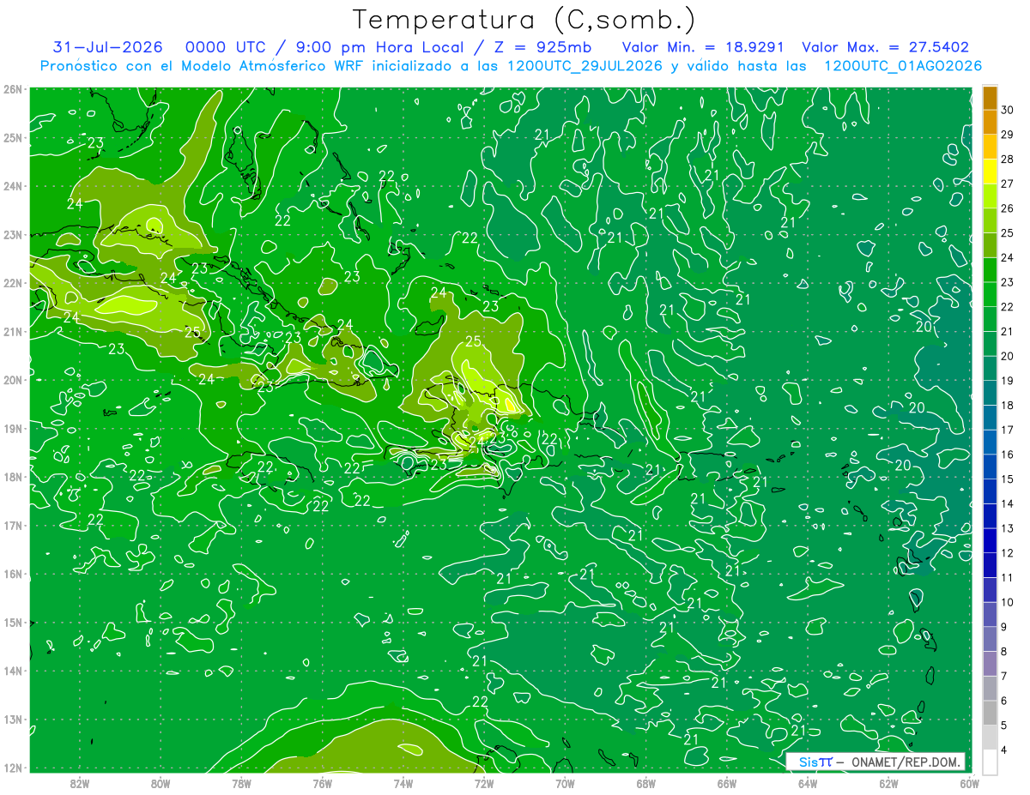Click "Valor Max. = 27.5402" text

(885, 47)
